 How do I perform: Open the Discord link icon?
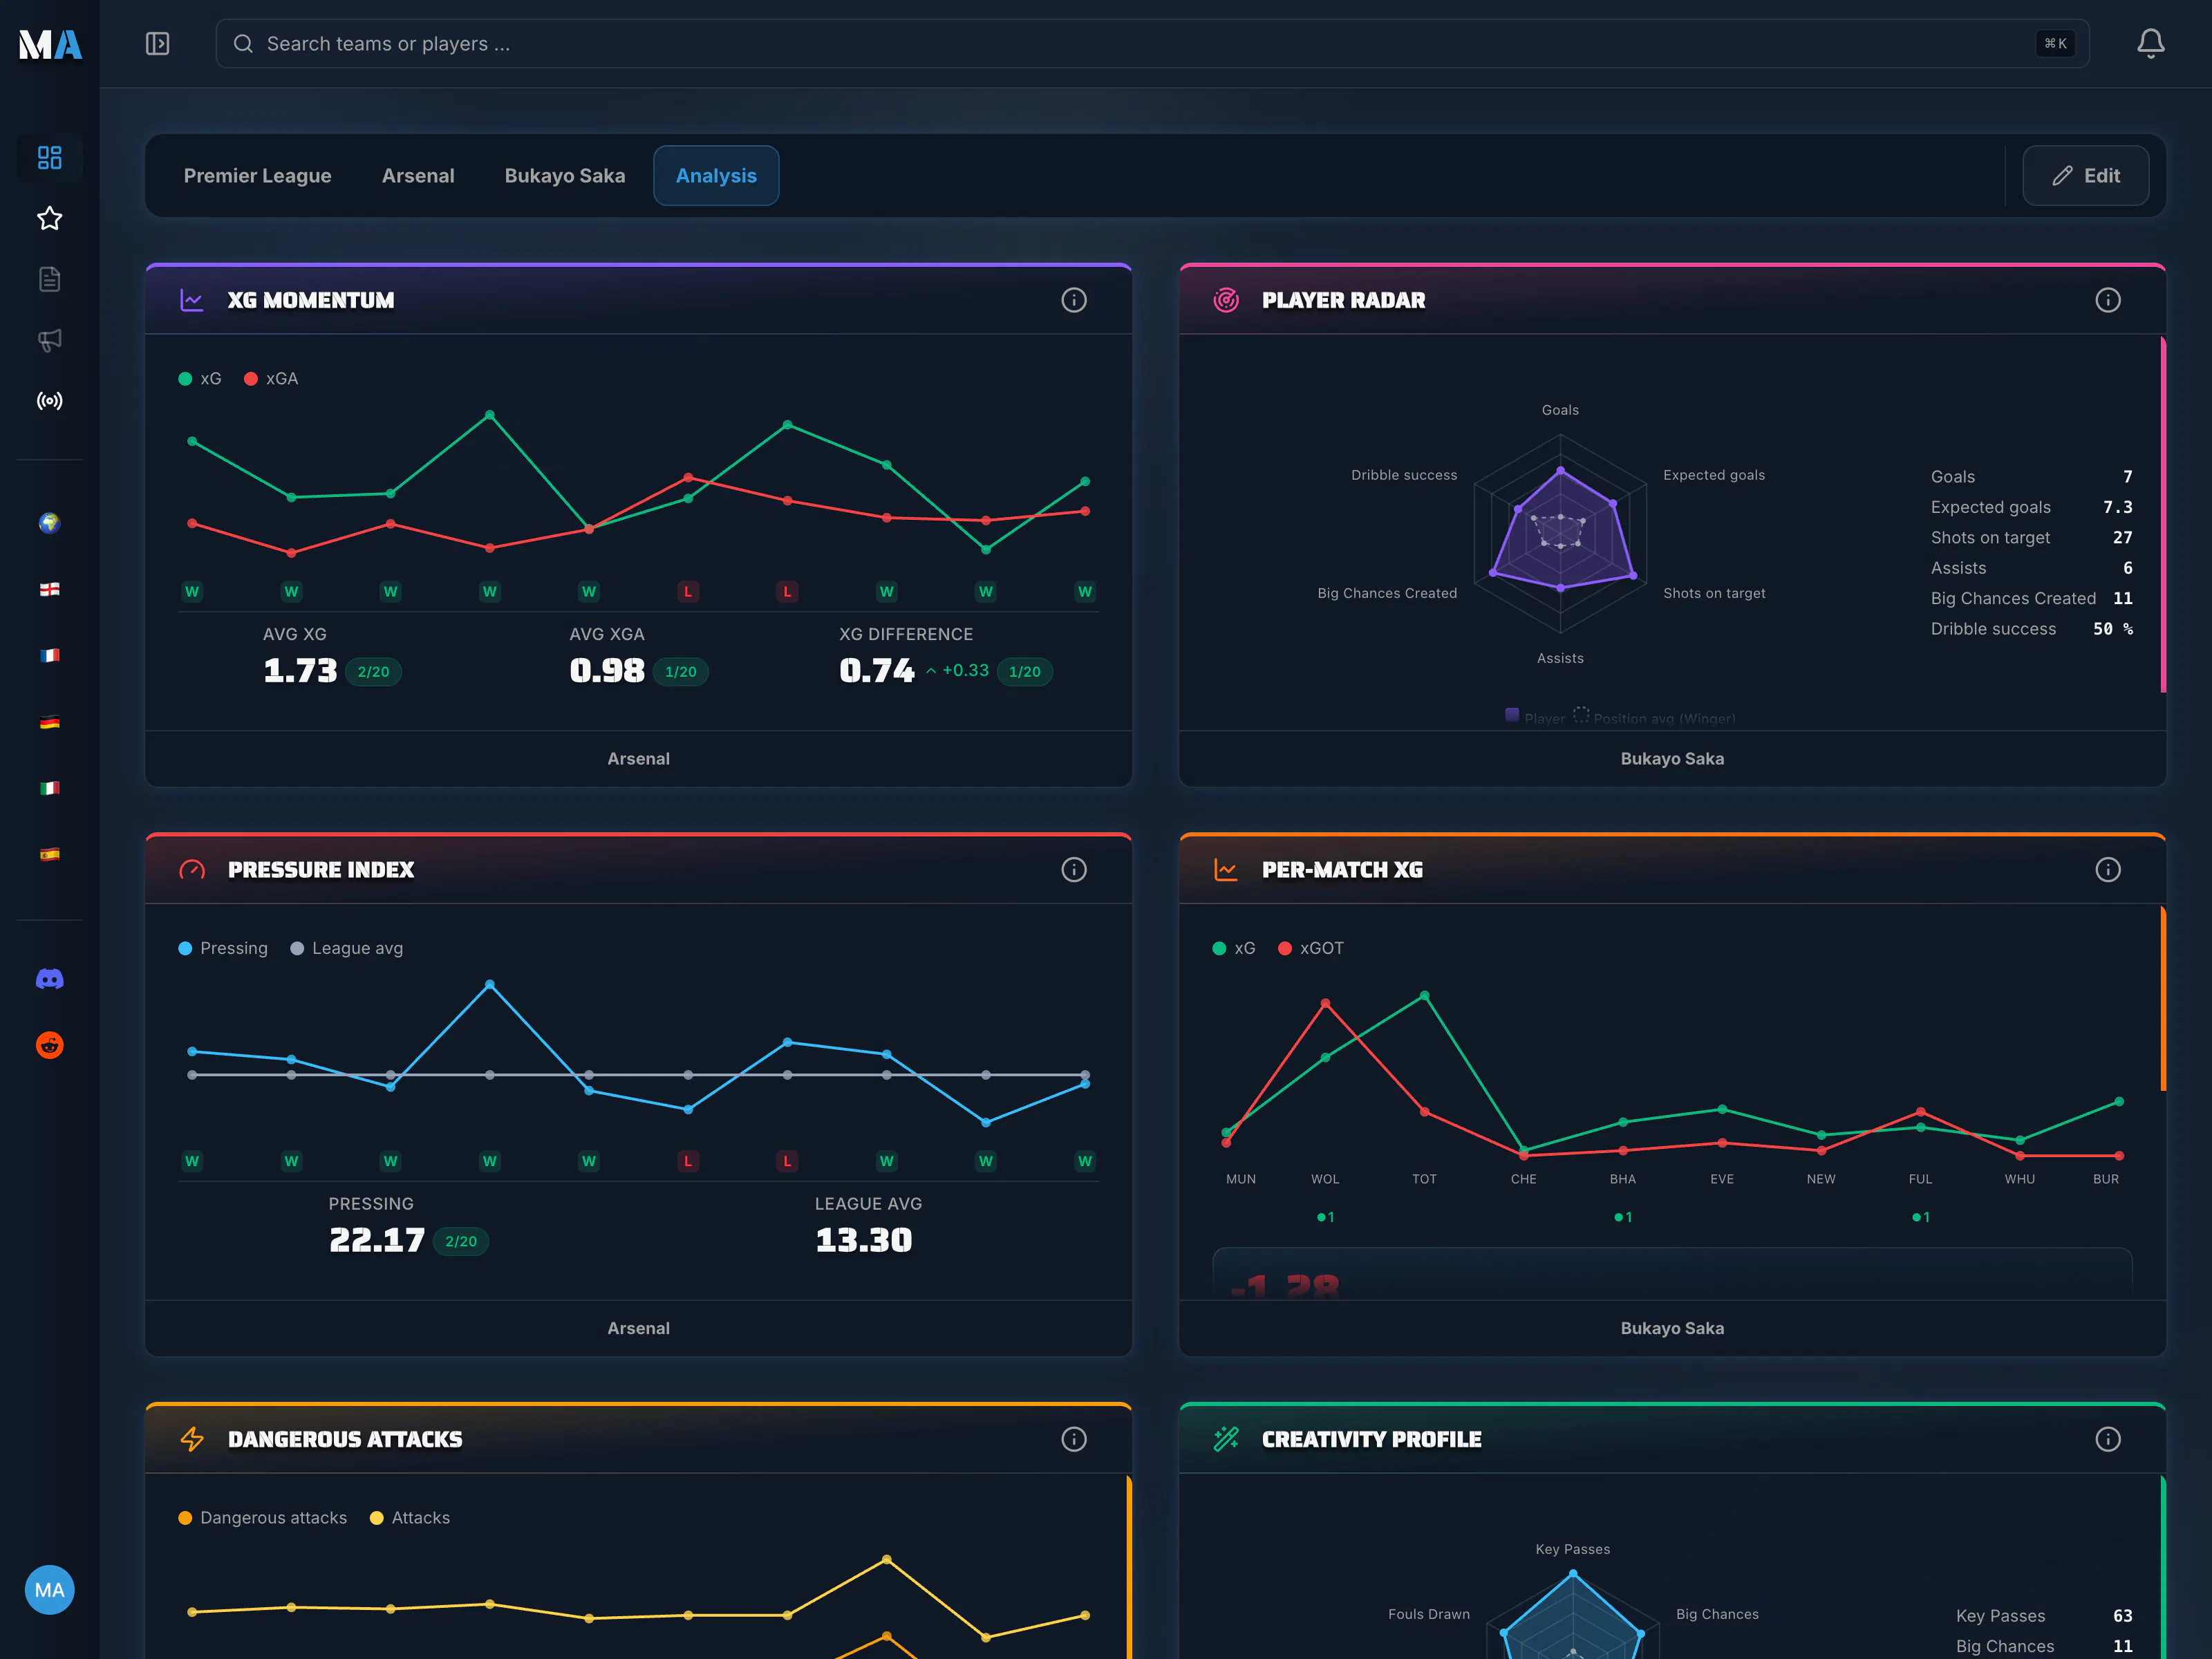pyautogui.click(x=50, y=979)
